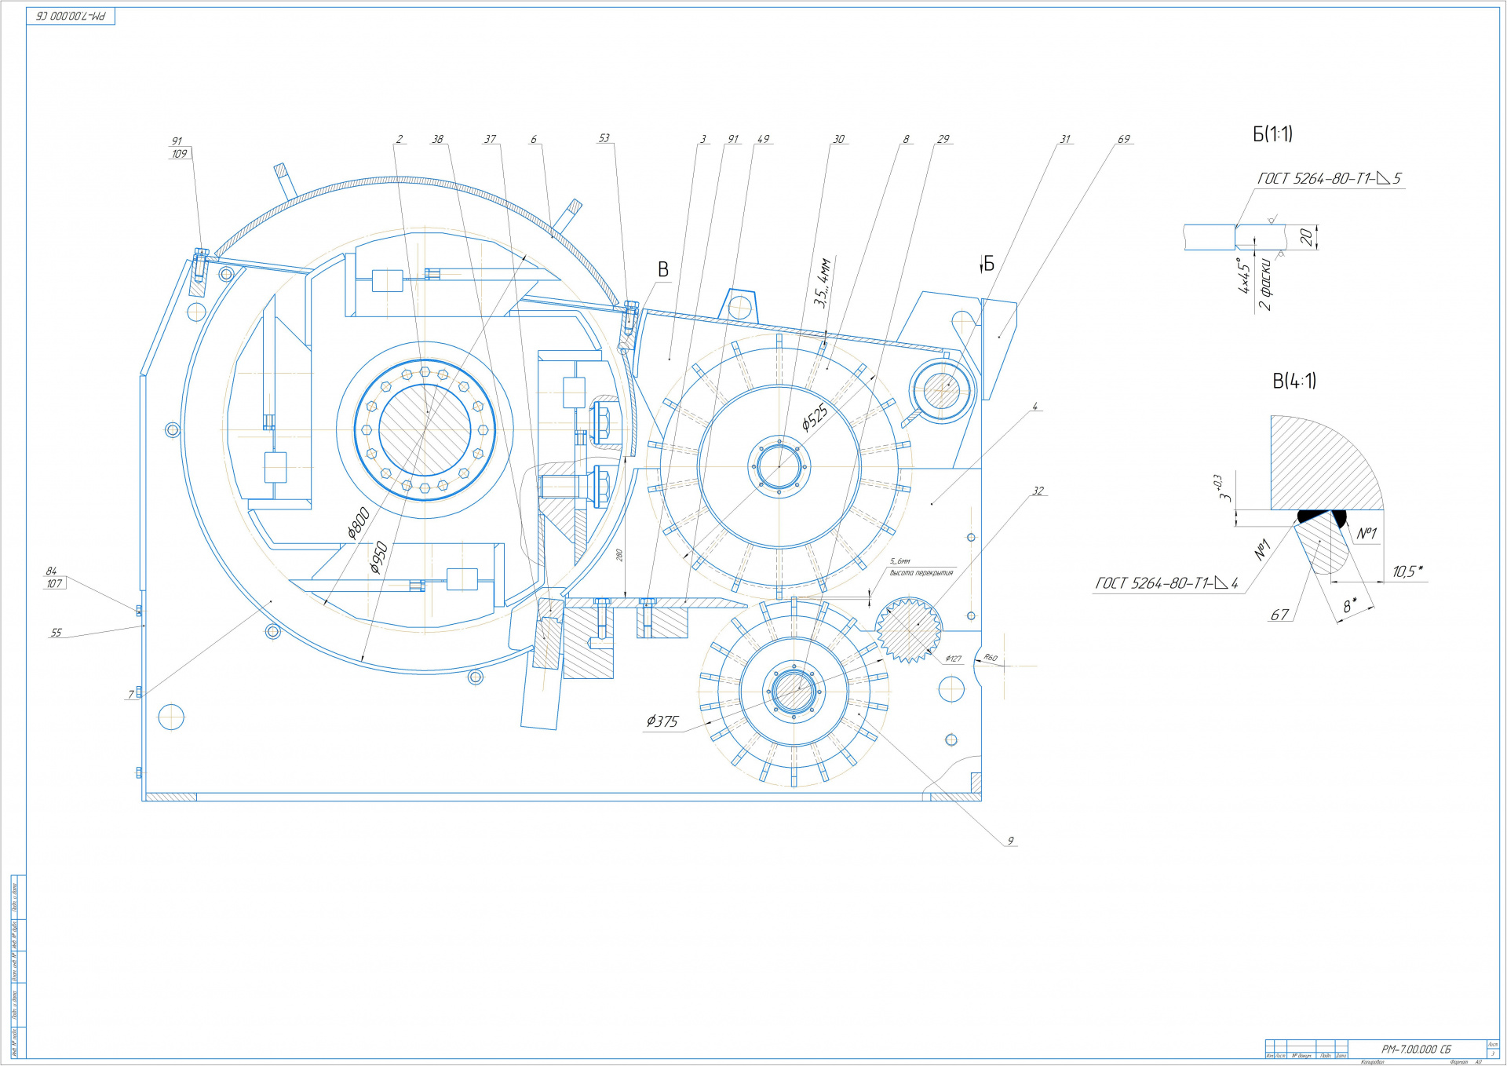This screenshot has height=1066, width=1507.
Task: Select part callout number 32
Action: point(1038,491)
